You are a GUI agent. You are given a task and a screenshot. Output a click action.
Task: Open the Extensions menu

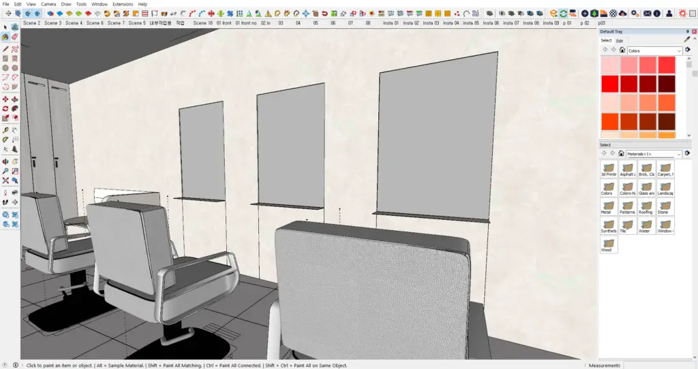[123, 4]
